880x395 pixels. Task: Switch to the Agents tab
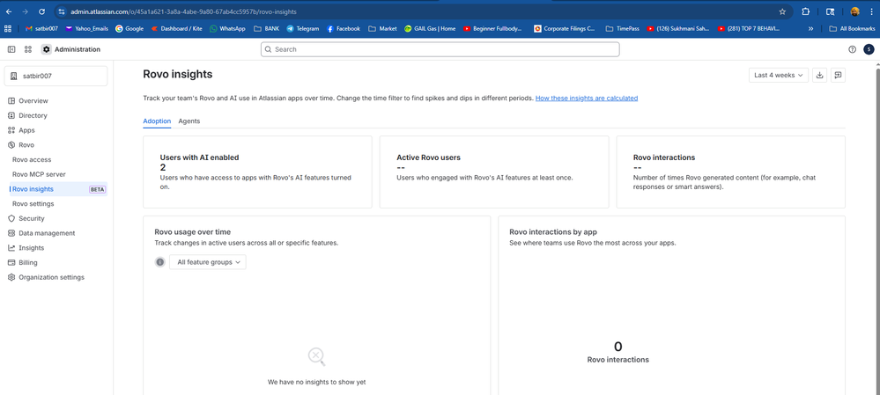pos(189,121)
